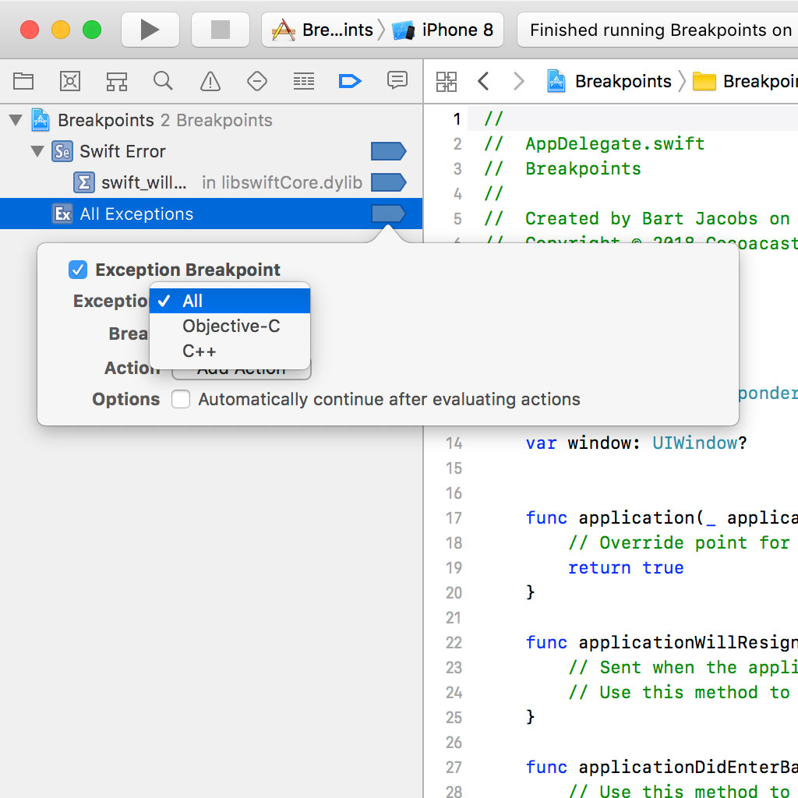Open the Test navigator
The width and height of the screenshot is (798, 798).
coord(256,81)
